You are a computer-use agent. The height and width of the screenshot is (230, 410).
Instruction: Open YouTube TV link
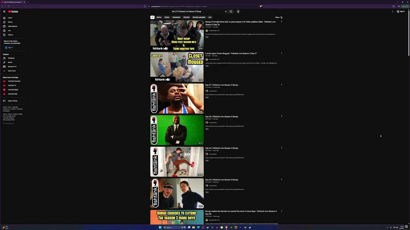(12, 85)
